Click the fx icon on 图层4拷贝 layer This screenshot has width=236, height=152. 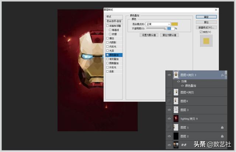(x=222, y=75)
